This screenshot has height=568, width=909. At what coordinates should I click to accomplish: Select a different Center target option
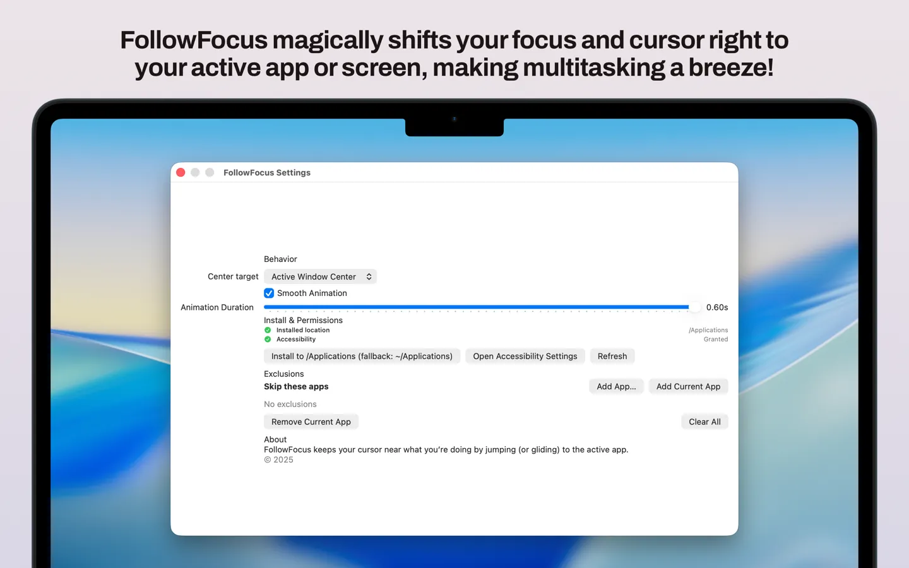pyautogui.click(x=320, y=276)
